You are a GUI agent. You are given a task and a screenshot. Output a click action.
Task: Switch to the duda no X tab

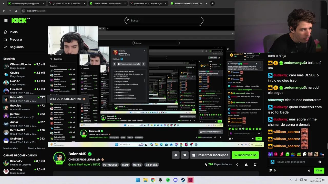[x=148, y=4]
